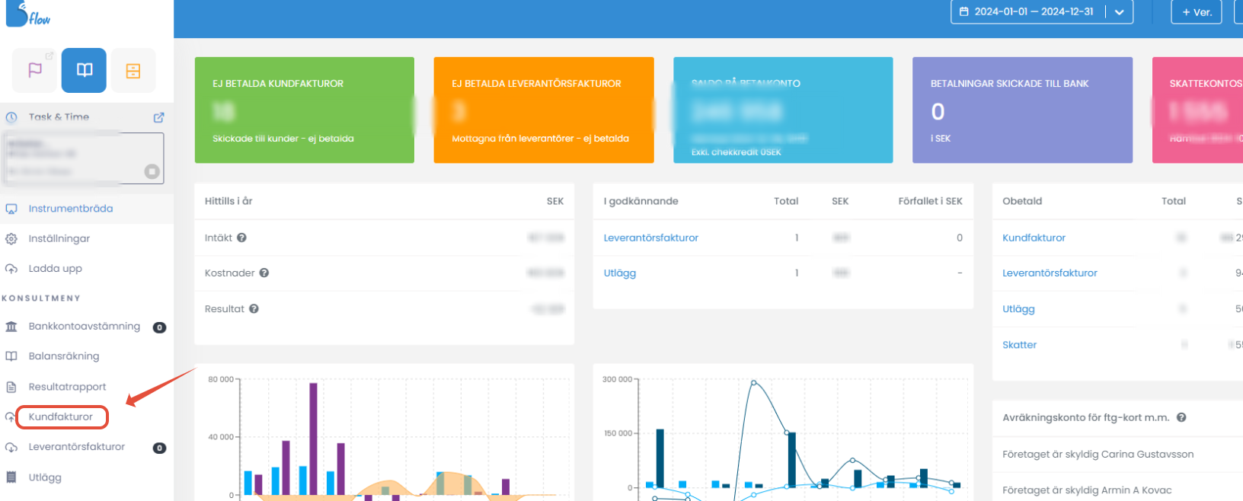
Task: Open the Instrumentbräda menu item
Action: tap(71, 209)
